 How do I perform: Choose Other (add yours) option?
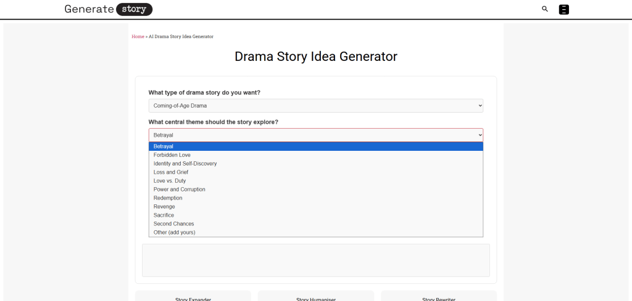175,233
